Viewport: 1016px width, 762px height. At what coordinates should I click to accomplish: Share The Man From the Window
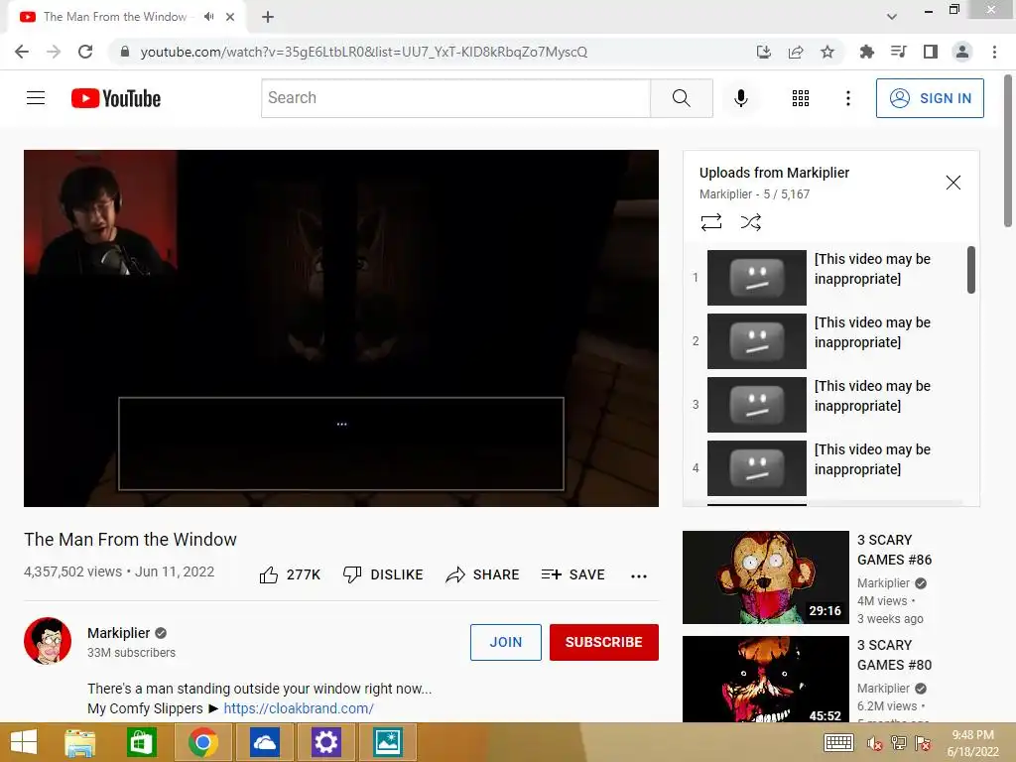[x=483, y=574]
